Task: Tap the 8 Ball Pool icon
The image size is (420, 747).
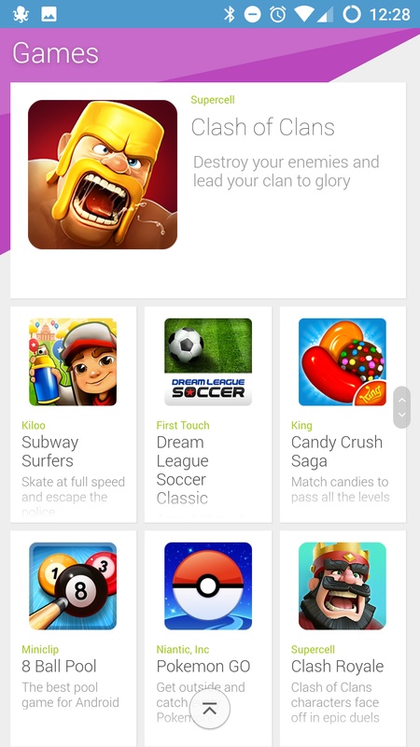Action: pyautogui.click(x=73, y=586)
